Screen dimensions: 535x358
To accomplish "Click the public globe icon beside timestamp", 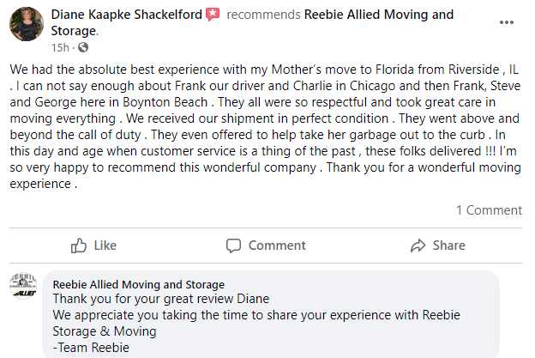I will pos(83,47).
